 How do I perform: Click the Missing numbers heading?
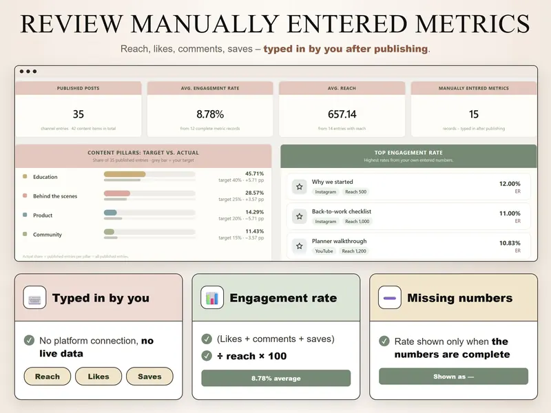[459, 298]
